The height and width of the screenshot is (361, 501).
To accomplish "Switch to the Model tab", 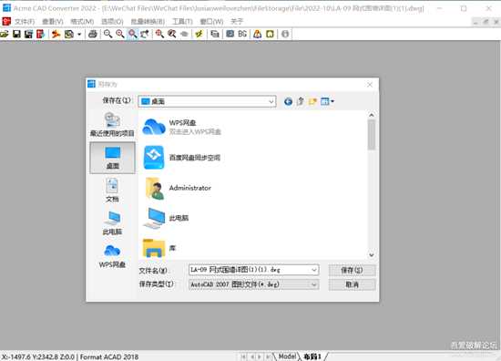I will point(287,356).
